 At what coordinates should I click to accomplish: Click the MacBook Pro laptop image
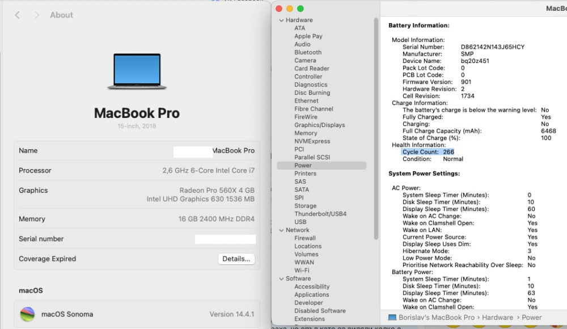click(137, 71)
